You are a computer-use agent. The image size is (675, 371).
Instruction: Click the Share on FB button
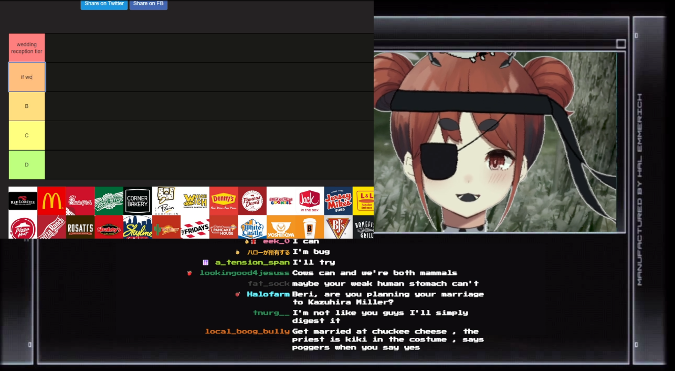[x=148, y=4]
